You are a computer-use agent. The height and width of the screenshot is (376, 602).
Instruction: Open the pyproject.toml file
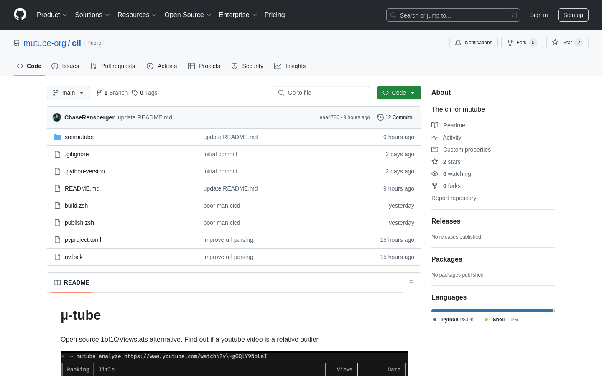pos(83,240)
